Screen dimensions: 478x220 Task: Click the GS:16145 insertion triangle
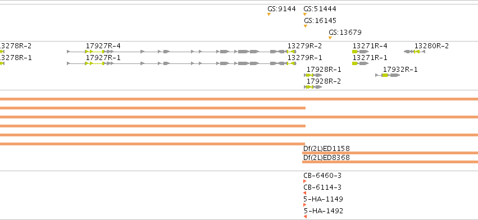point(305,26)
